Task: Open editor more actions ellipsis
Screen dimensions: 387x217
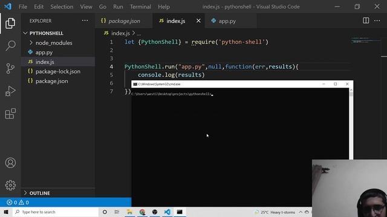Action: click(377, 20)
